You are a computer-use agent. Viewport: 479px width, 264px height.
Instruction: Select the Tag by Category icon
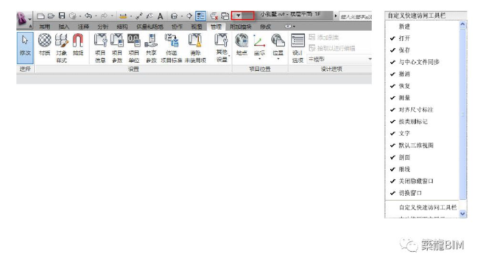click(x=150, y=16)
